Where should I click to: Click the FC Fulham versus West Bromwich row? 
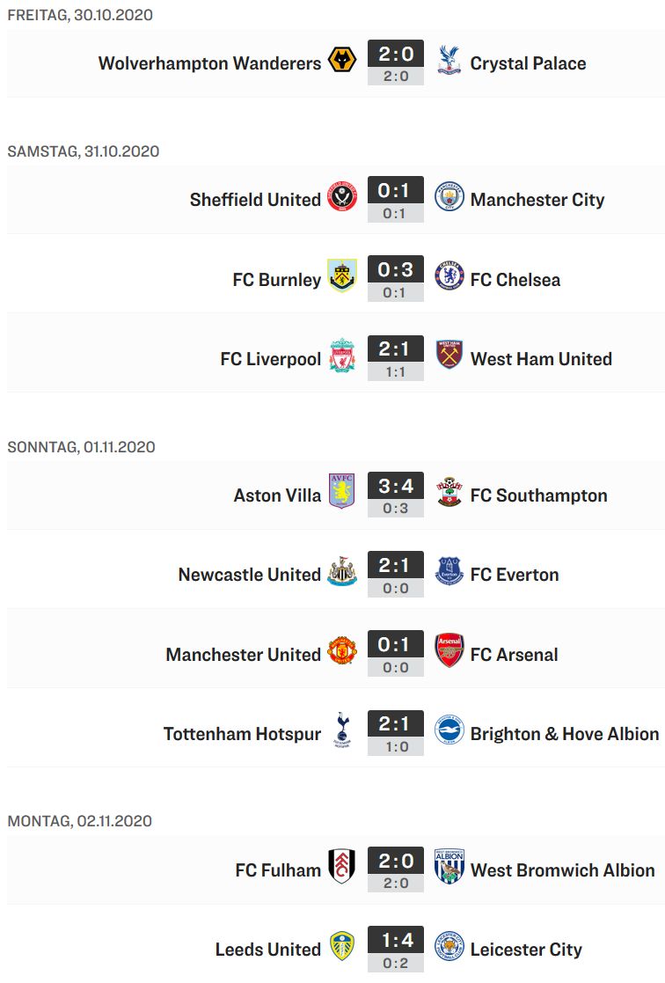click(335, 870)
